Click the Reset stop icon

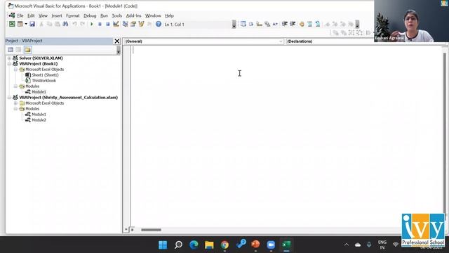tap(107, 24)
